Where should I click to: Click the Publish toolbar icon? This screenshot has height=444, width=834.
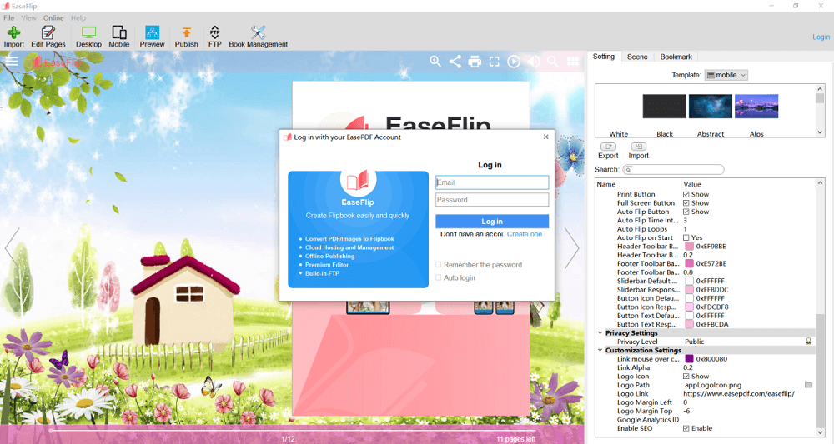(x=186, y=36)
